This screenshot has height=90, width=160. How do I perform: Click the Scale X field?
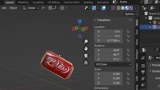108,74
